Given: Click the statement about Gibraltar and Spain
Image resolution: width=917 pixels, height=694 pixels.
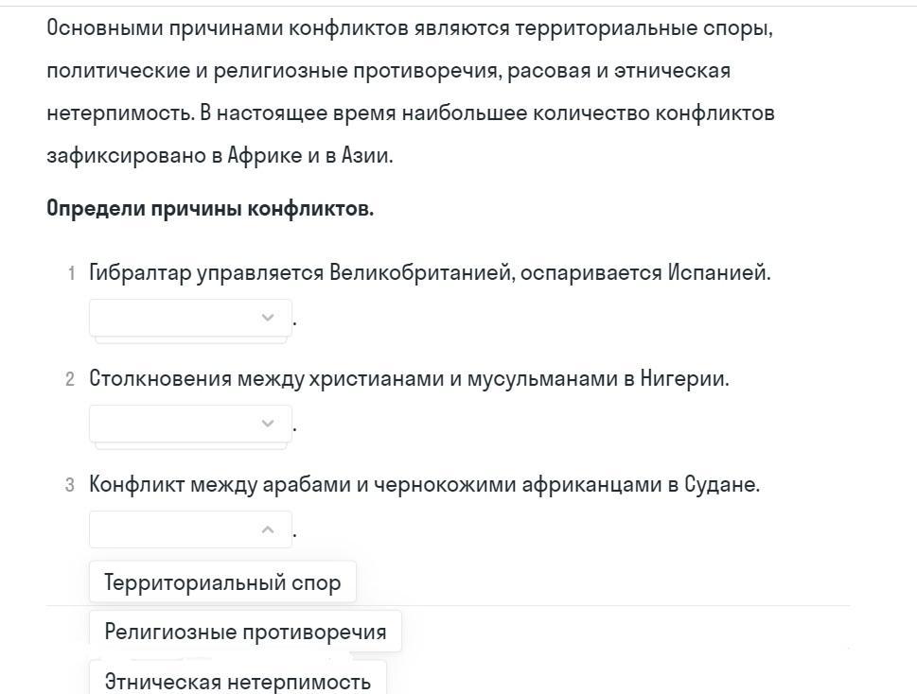Looking at the screenshot, I should (430, 273).
